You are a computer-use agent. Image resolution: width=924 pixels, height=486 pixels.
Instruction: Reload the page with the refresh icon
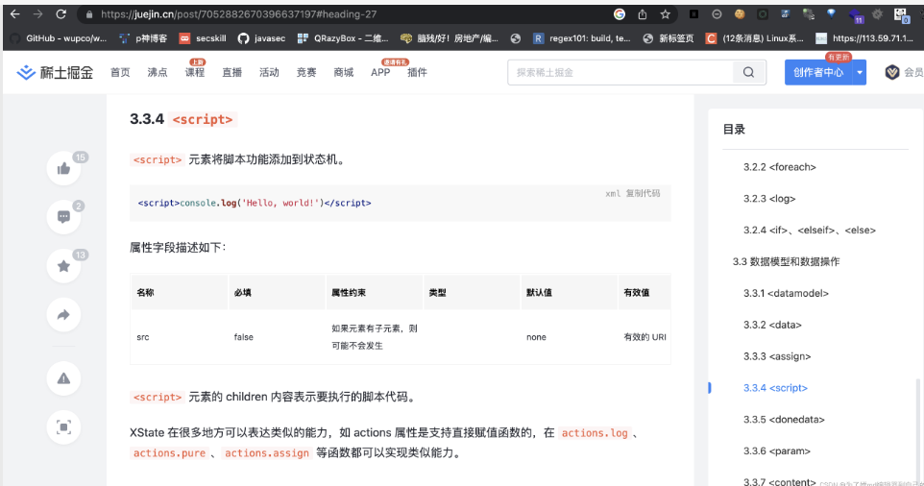click(61, 14)
